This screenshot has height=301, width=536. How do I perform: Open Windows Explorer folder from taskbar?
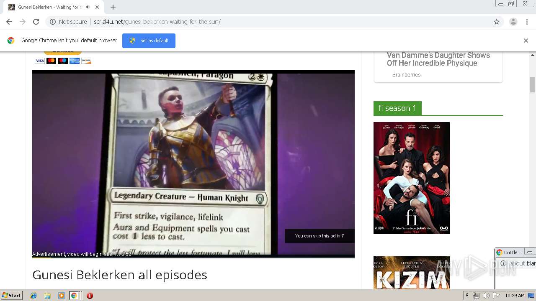point(47,296)
